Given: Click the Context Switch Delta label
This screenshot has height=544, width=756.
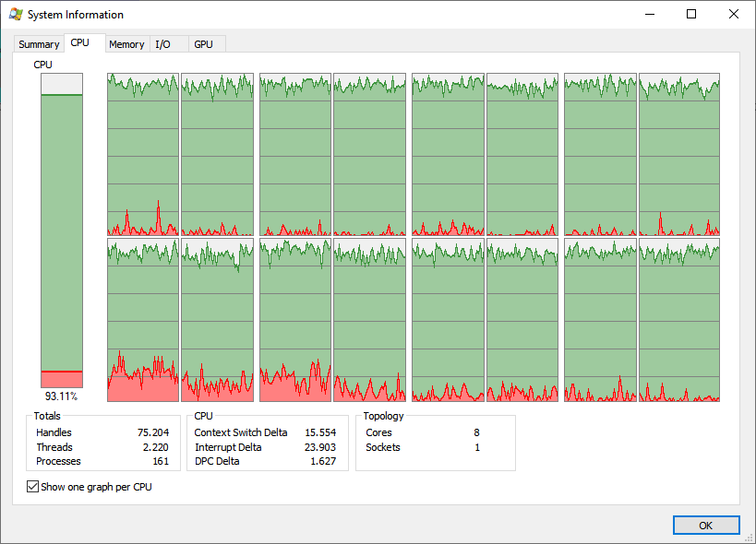Looking at the screenshot, I should [x=241, y=432].
